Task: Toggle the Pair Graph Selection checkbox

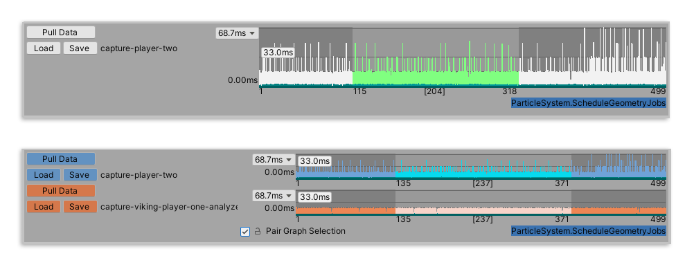Action: tap(245, 231)
